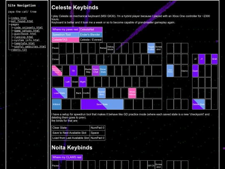
Task: Click the pink and purple Journal key
Action: tap(57, 71)
